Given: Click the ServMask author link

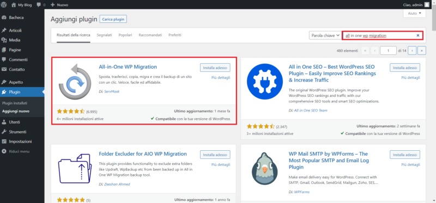Looking at the screenshot, I should (112, 91).
